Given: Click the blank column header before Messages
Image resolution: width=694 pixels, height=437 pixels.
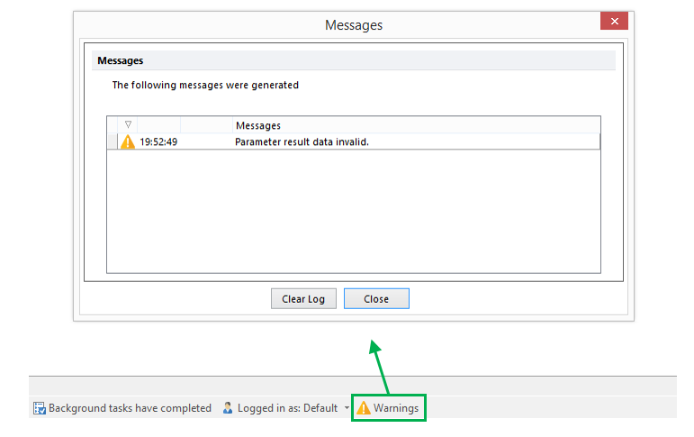Looking at the screenshot, I should (205, 125).
